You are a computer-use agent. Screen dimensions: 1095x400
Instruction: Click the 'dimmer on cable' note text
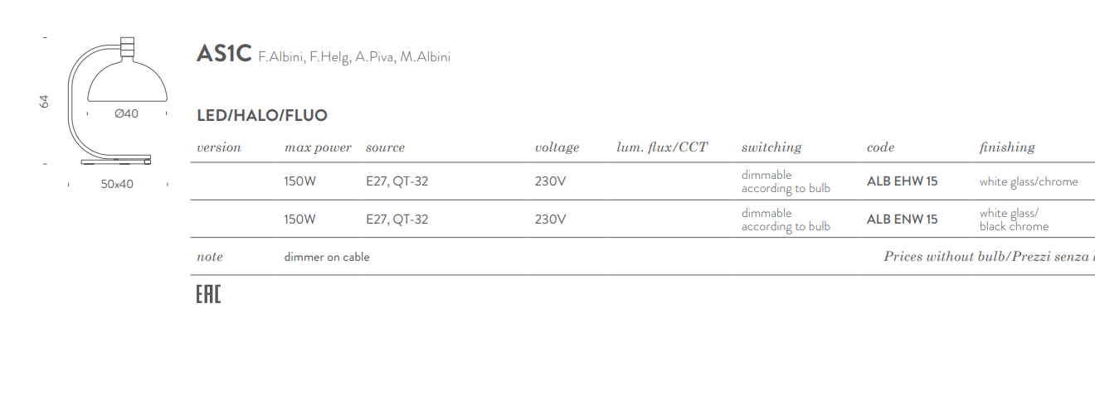(x=327, y=257)
